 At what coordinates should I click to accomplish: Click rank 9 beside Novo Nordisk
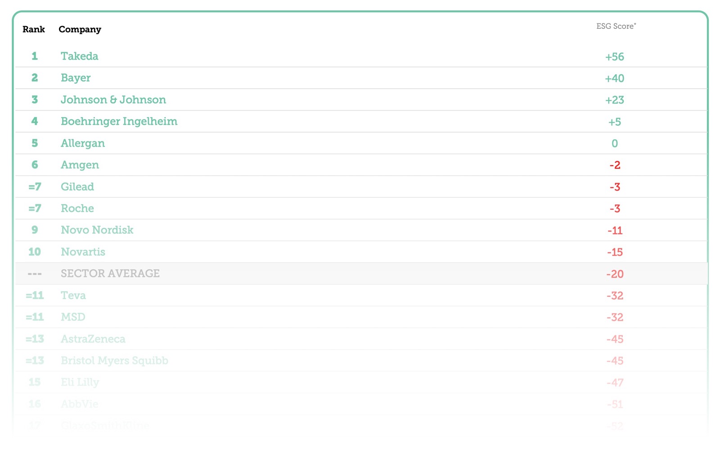[x=34, y=230]
